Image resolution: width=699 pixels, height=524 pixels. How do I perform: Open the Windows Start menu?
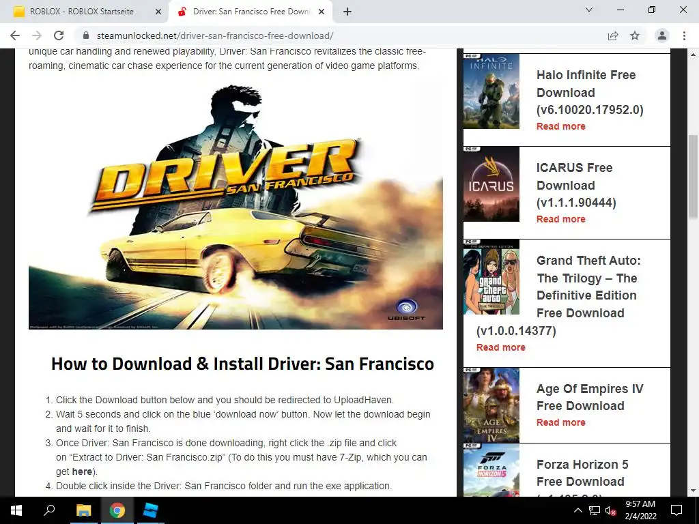click(16, 510)
